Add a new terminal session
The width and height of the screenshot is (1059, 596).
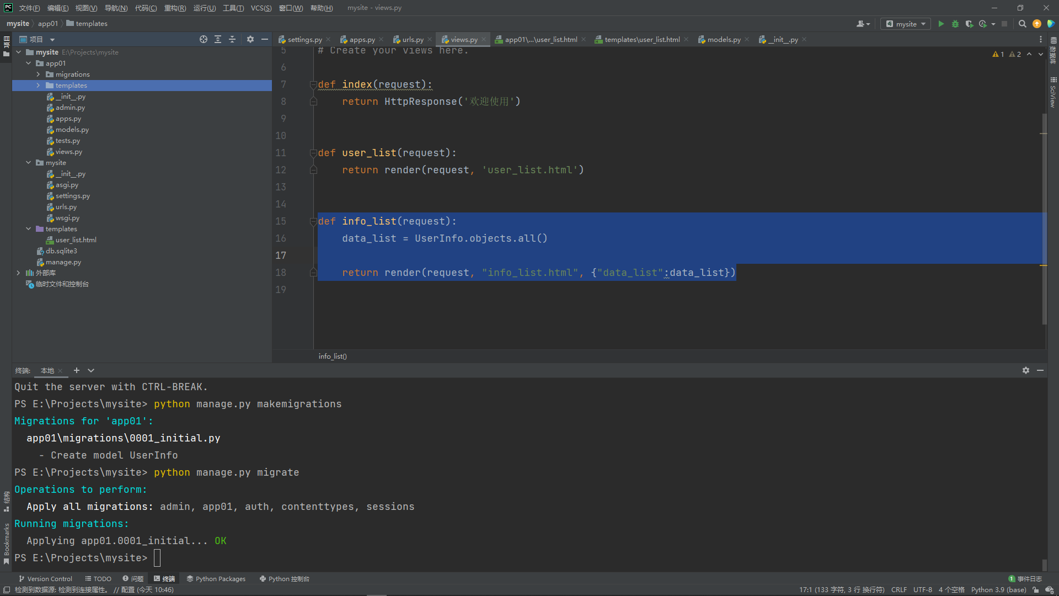pyautogui.click(x=77, y=370)
